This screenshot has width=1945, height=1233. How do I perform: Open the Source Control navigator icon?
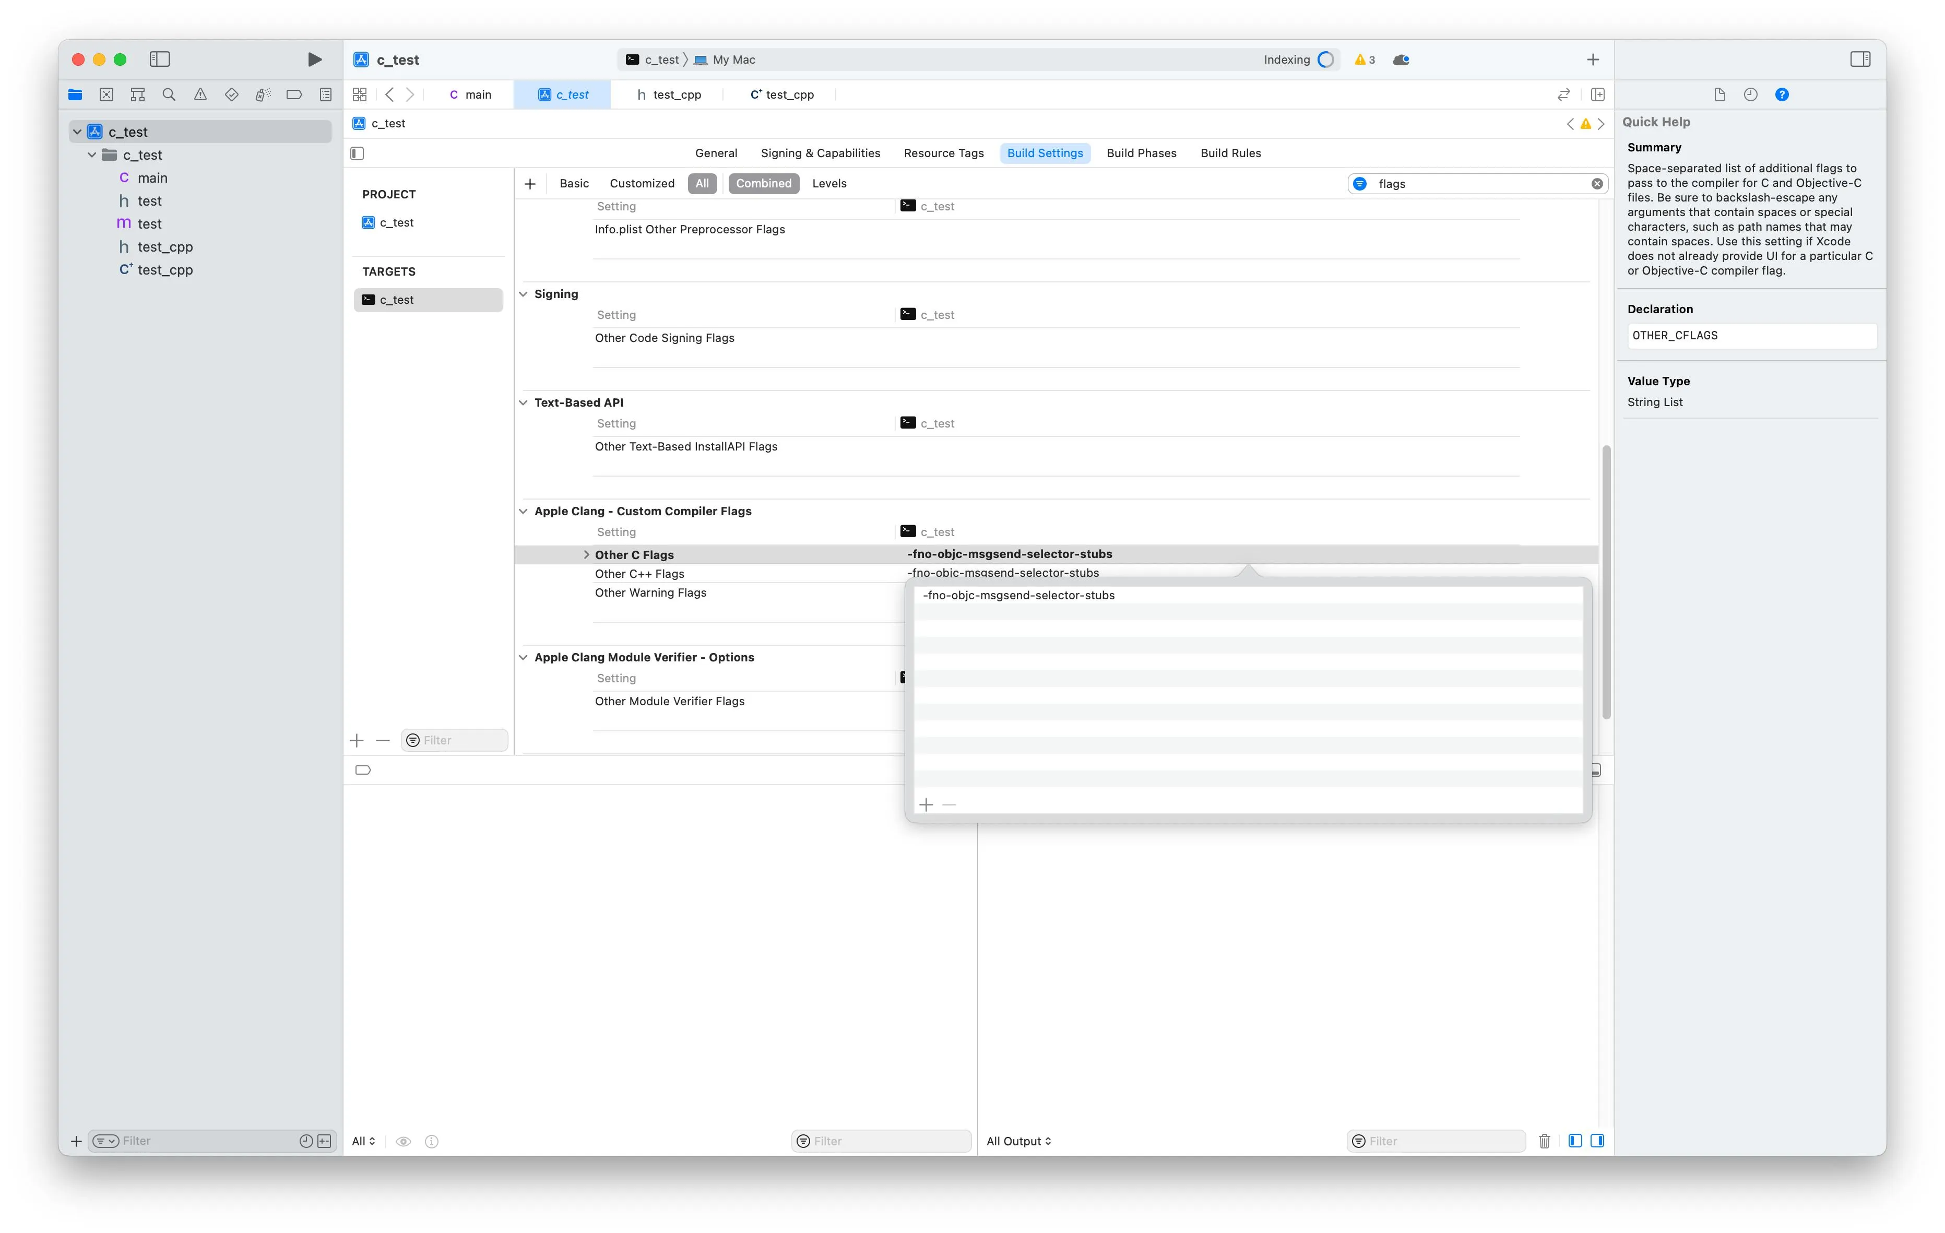[106, 94]
